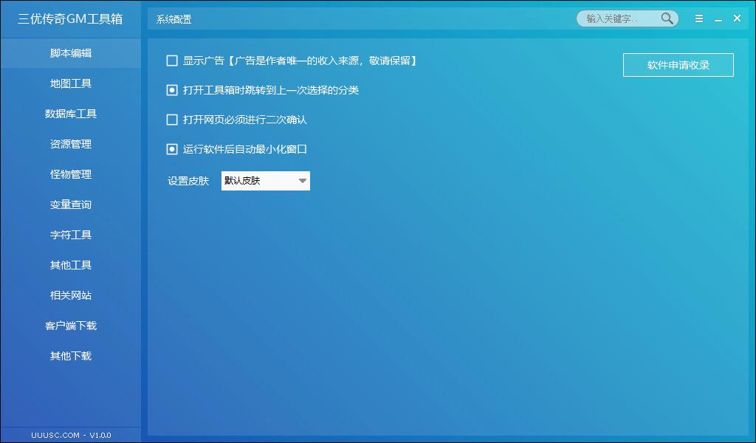Select the 变量查询 sidebar item

(71, 205)
